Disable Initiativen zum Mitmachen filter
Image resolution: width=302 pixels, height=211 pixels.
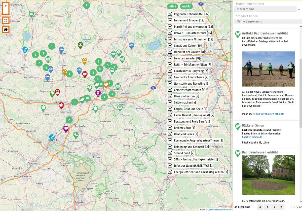pos(170,39)
